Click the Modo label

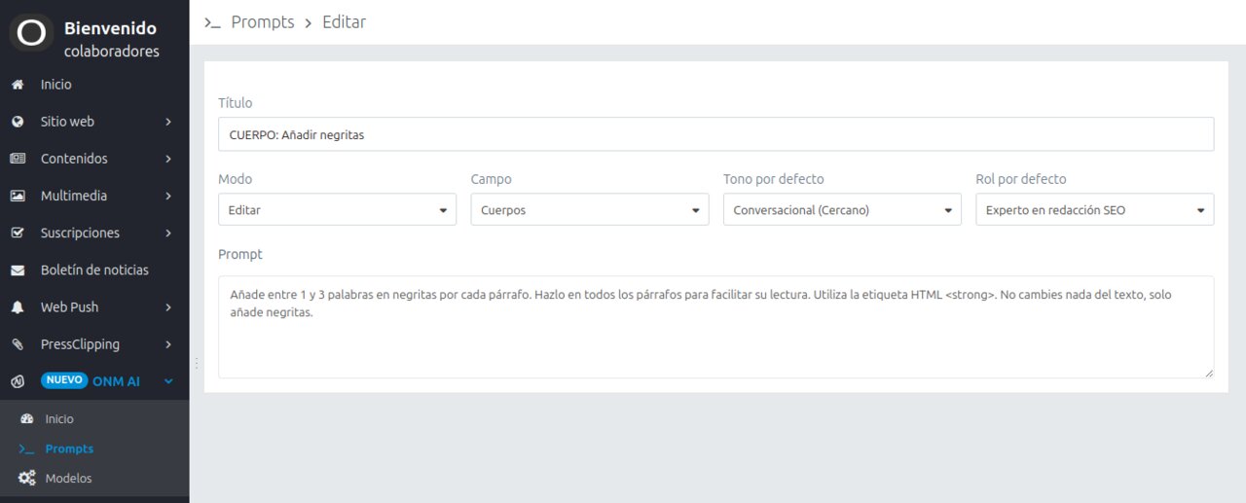[x=236, y=179]
